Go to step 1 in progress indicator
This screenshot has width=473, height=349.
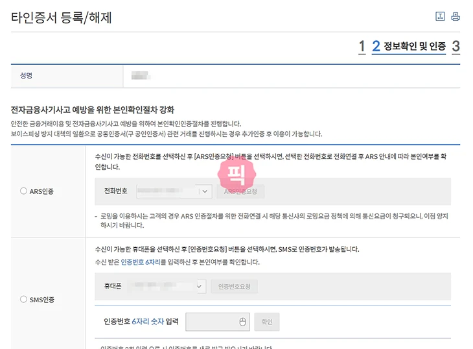(x=362, y=46)
